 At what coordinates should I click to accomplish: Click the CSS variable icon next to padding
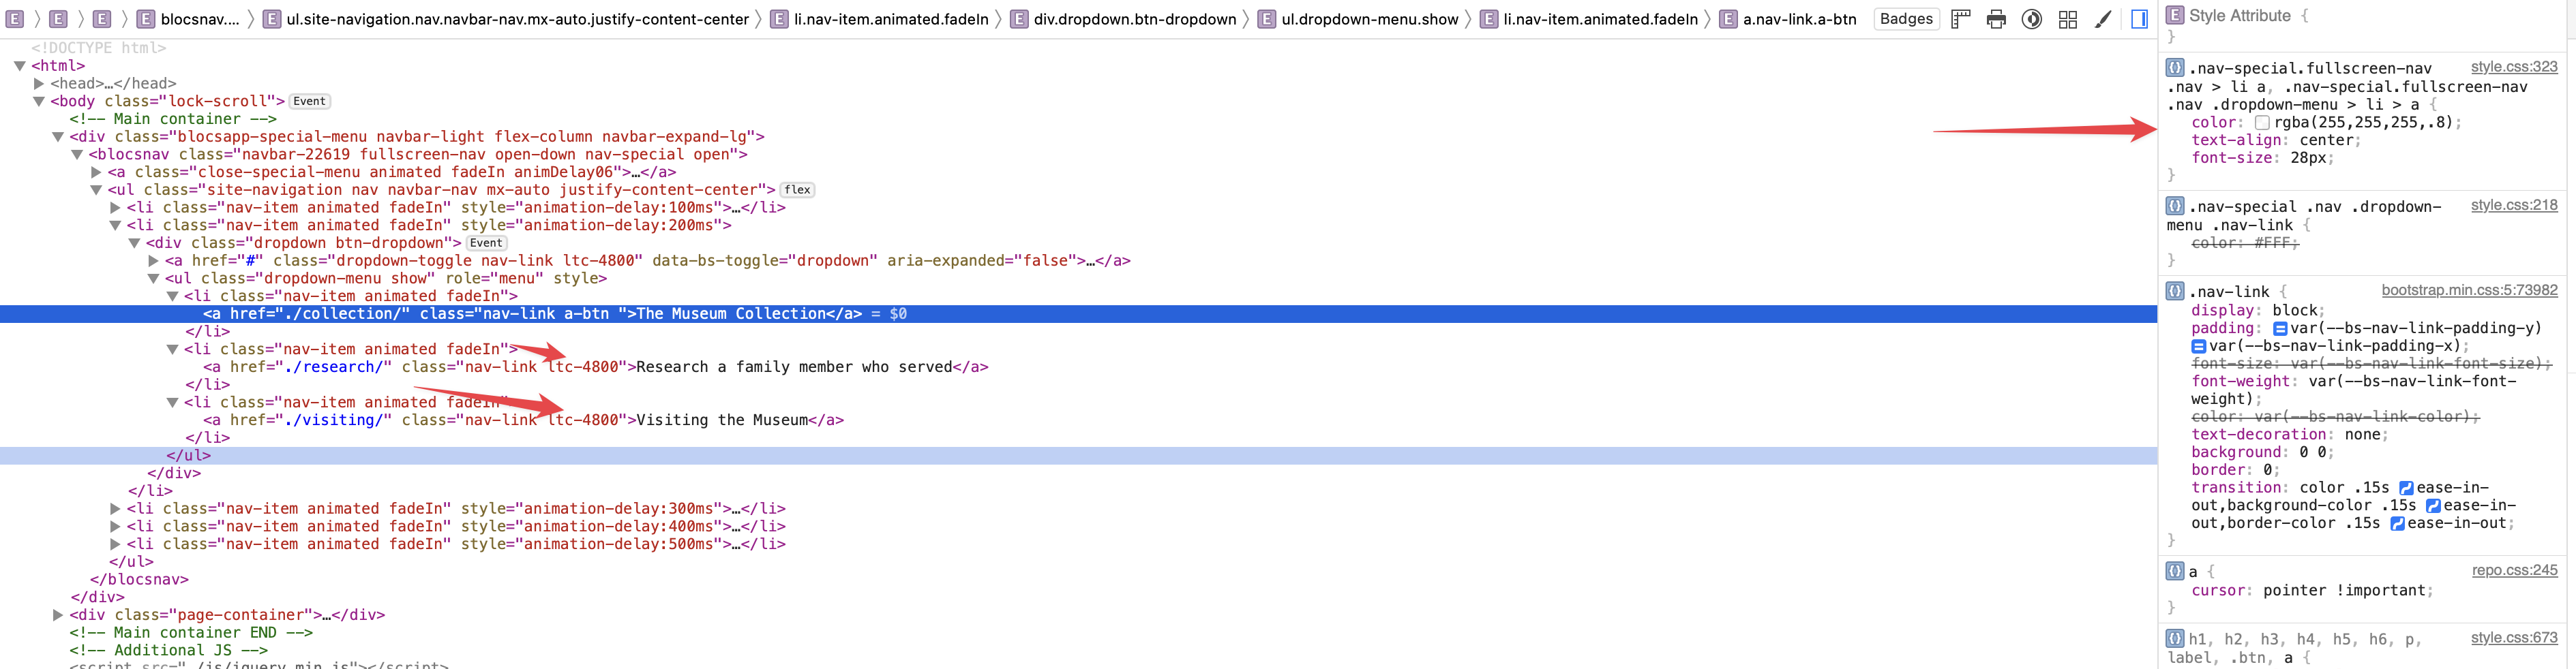(2280, 328)
